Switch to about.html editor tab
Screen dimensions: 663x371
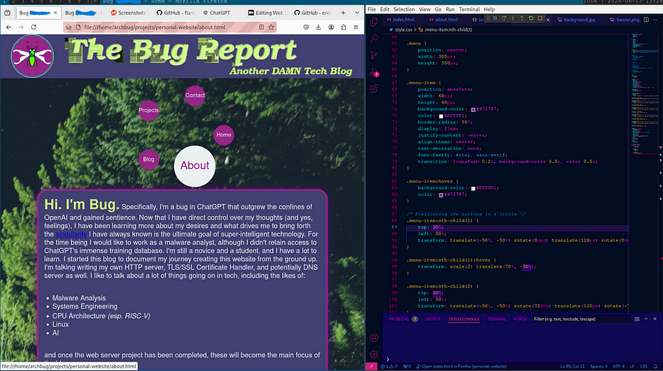click(444, 19)
